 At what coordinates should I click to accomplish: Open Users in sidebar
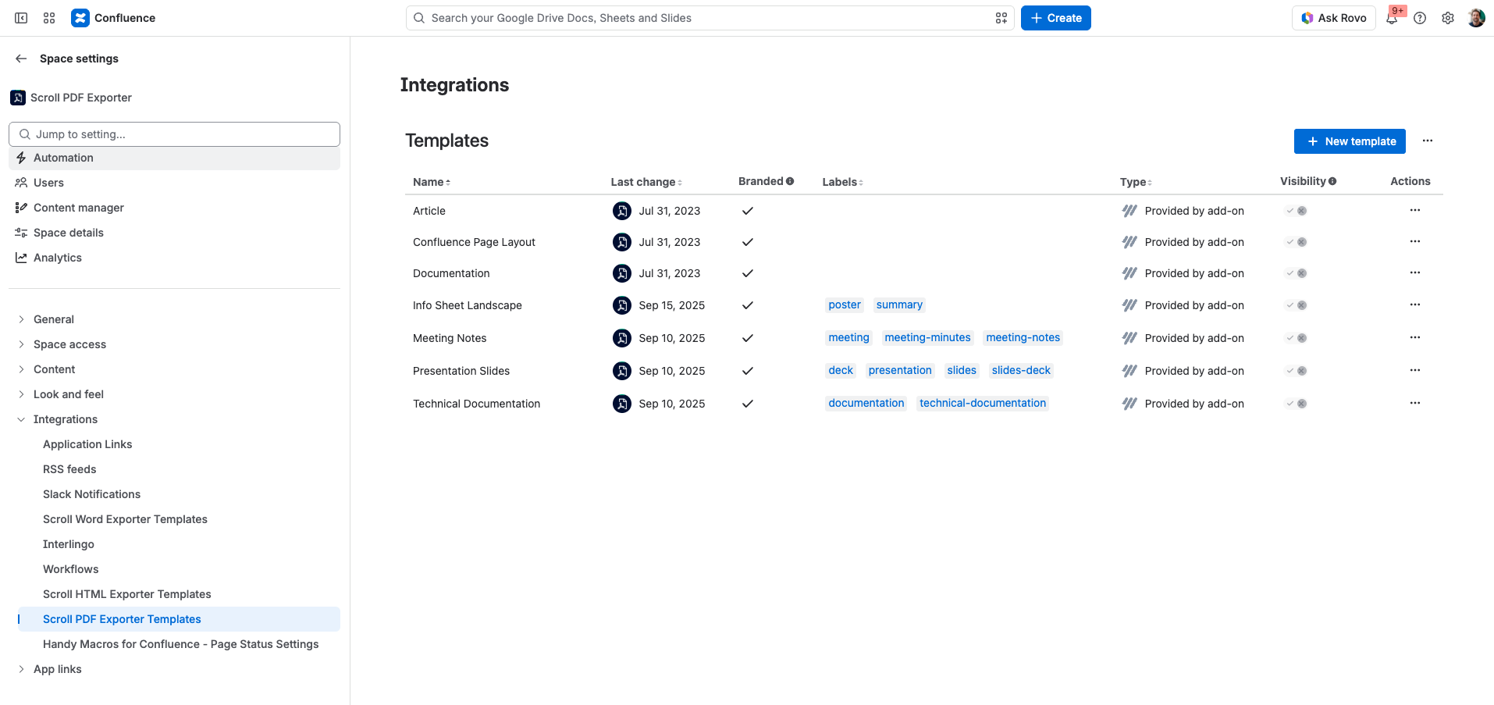tap(174, 183)
